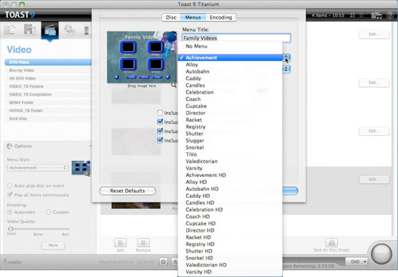Click the Reset Defaults button
398x277 pixels.
128,191
